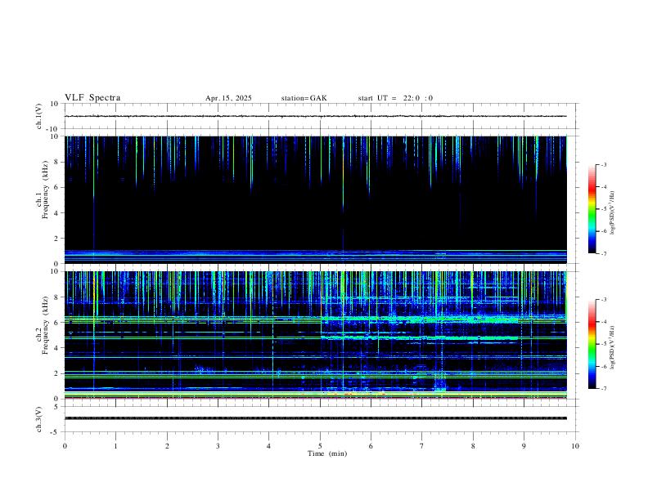Click time axis tick label '5'

(320, 446)
